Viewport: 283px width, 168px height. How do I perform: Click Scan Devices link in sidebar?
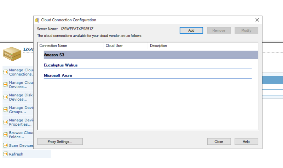coord(21,145)
